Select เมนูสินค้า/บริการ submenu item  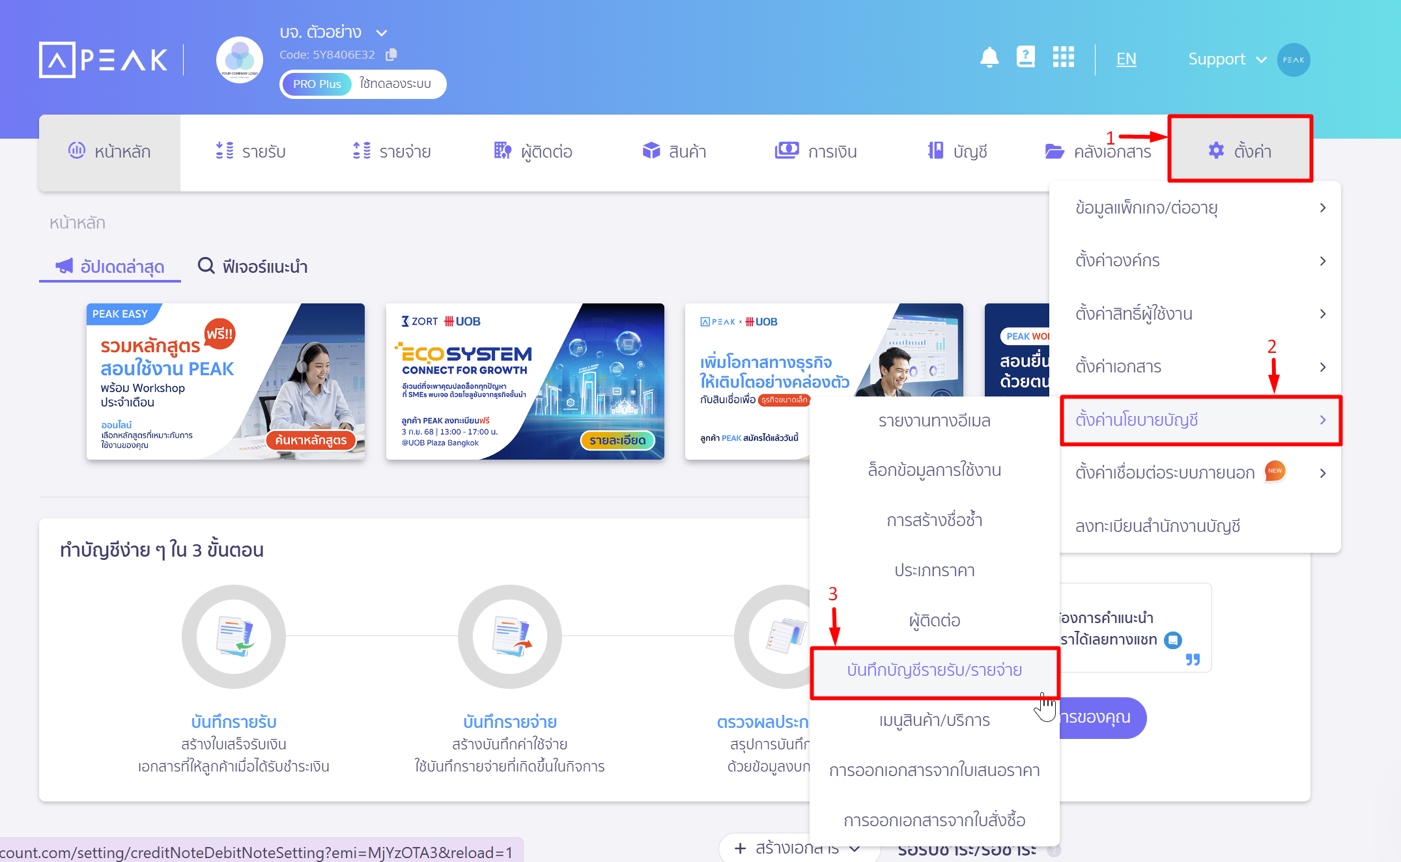point(934,720)
